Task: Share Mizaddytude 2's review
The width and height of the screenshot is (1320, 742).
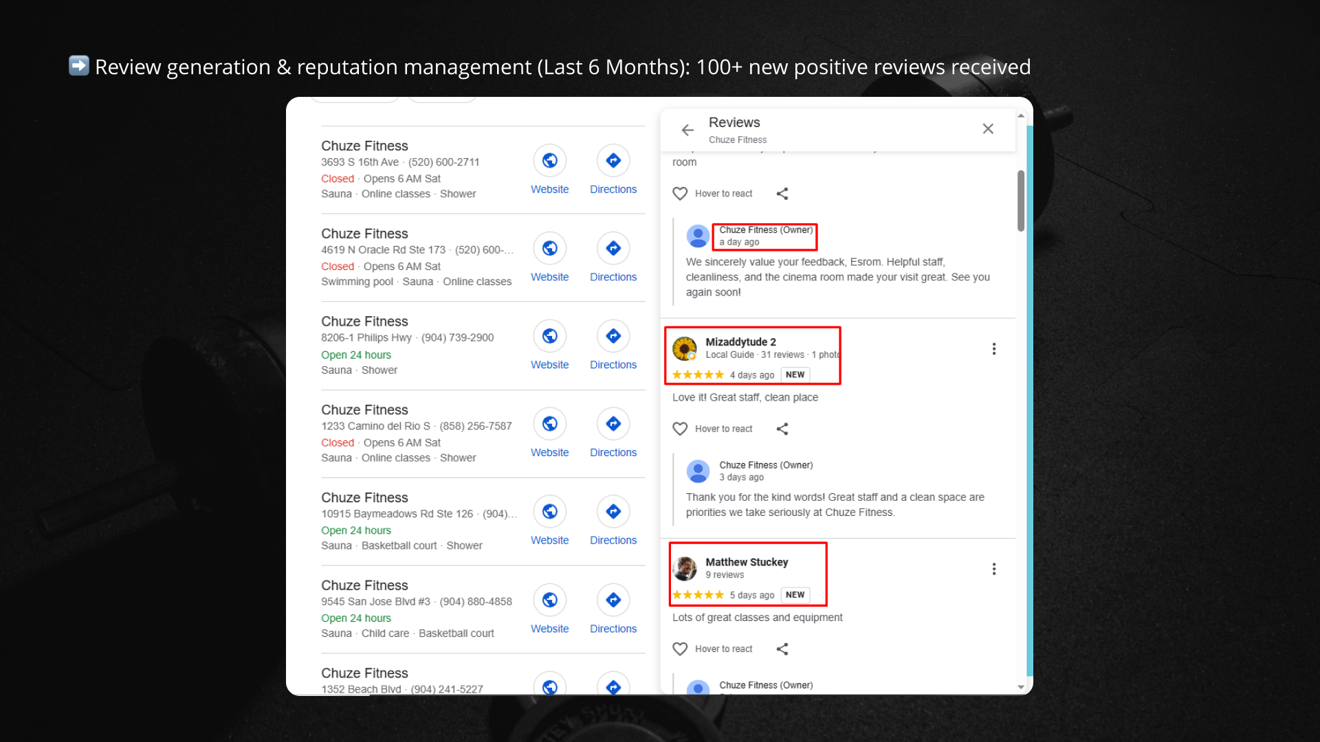Action: pyautogui.click(x=782, y=429)
